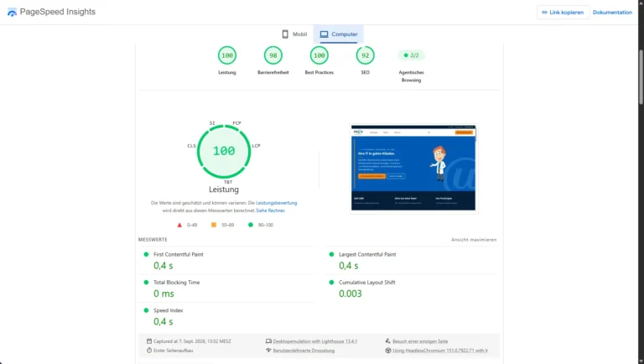The image size is (644, 364).
Task: Click the timer icon beside Erster Seitenaufbau
Action: click(x=149, y=351)
